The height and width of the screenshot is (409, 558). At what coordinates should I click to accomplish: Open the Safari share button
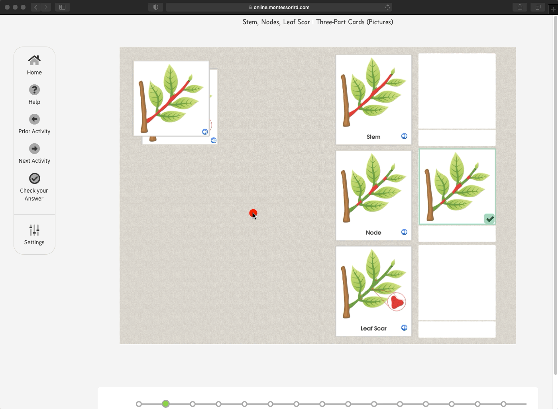[x=520, y=7]
